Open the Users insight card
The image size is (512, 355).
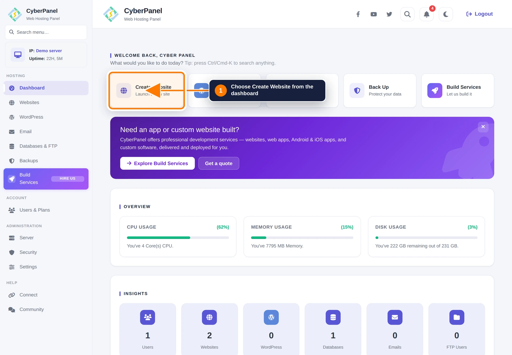pos(148,329)
